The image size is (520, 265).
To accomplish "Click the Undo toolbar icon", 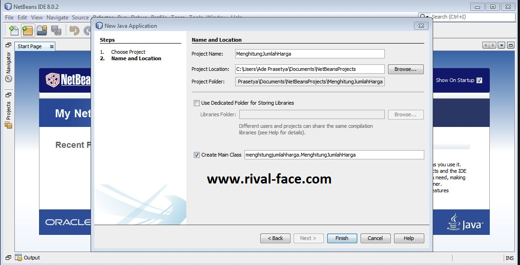I will point(74,31).
